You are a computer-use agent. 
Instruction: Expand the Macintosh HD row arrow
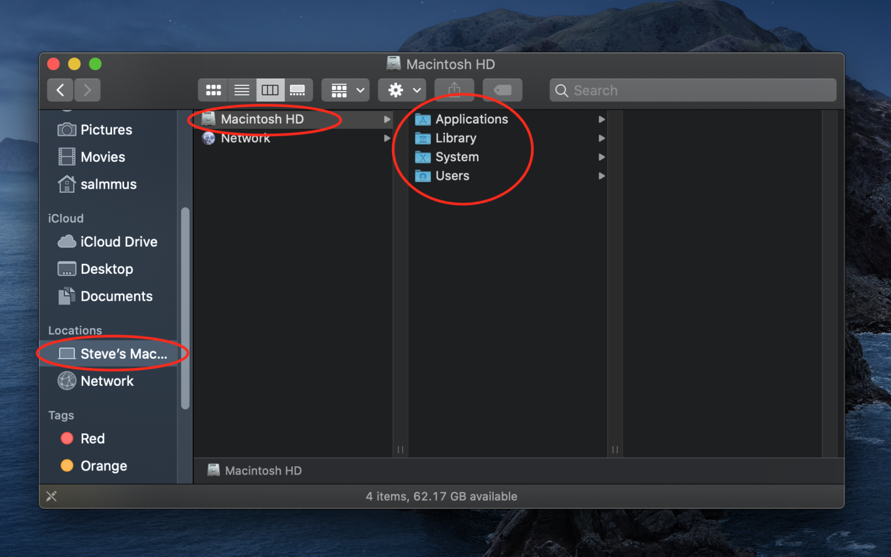[x=387, y=119]
